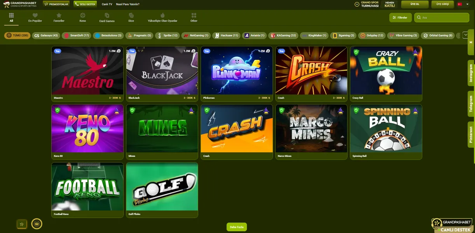Click the Ara search field

coord(442,17)
